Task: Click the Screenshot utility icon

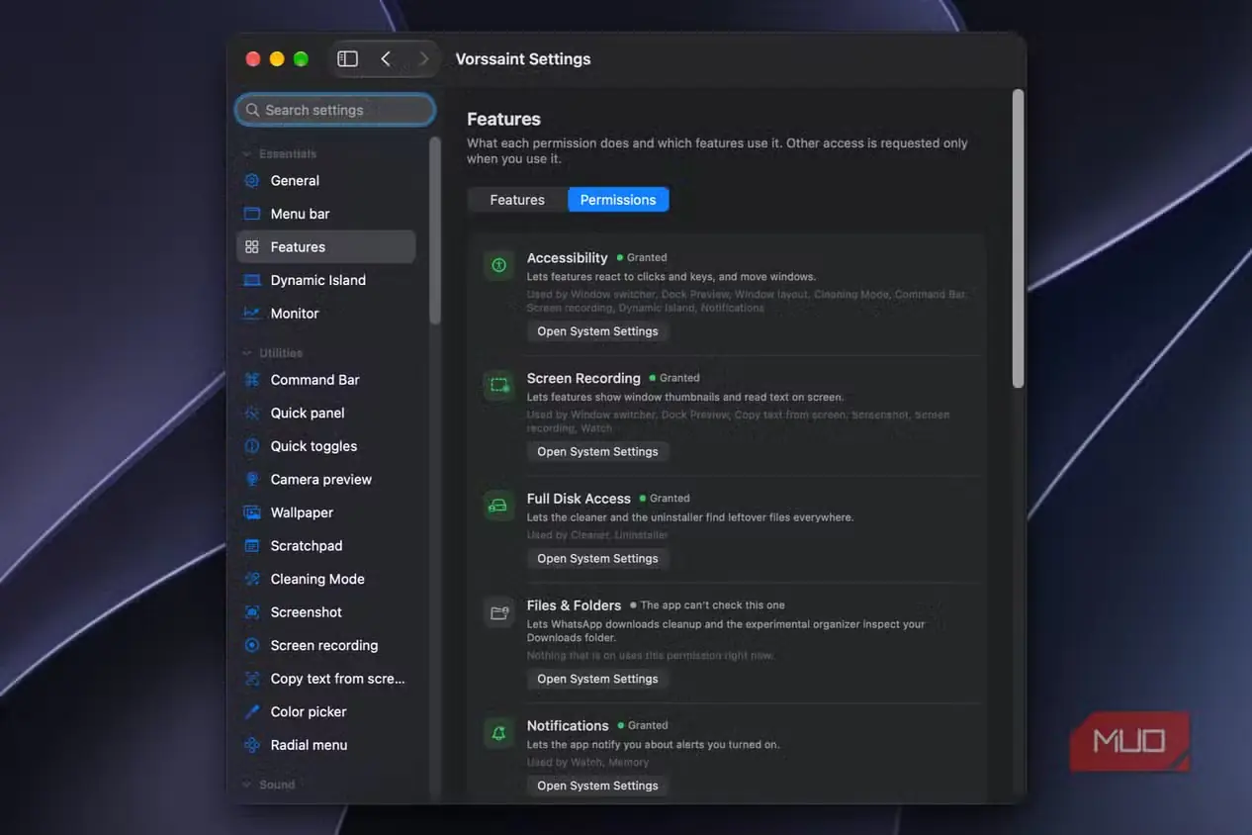Action: pyautogui.click(x=252, y=612)
